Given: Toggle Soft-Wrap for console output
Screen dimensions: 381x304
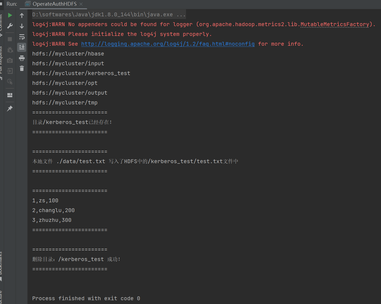Looking at the screenshot, I should (x=22, y=37).
